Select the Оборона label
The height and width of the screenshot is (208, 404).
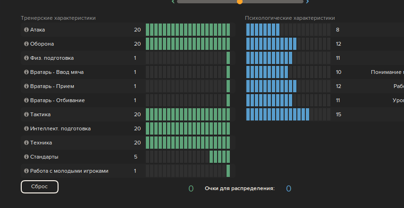point(42,44)
